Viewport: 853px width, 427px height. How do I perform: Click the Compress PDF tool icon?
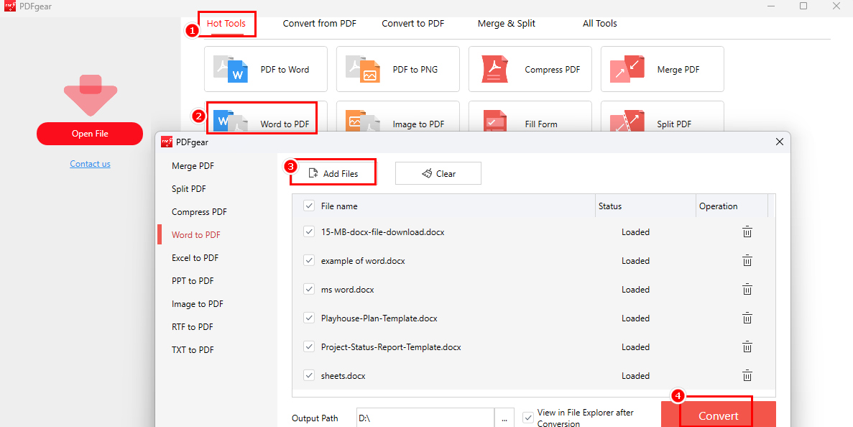(494, 69)
